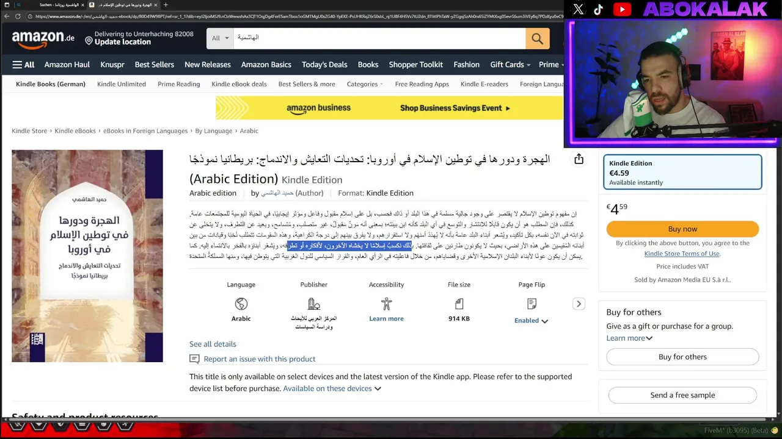Click the TikTok logo in overlay
This screenshot has height=439, width=782.
(x=598, y=9)
